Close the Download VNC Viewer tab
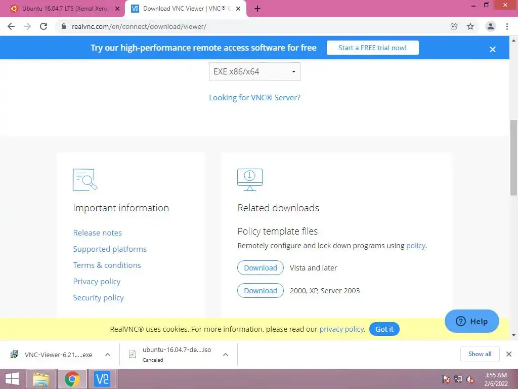Screen dimensions: 518x389 (x=238, y=9)
